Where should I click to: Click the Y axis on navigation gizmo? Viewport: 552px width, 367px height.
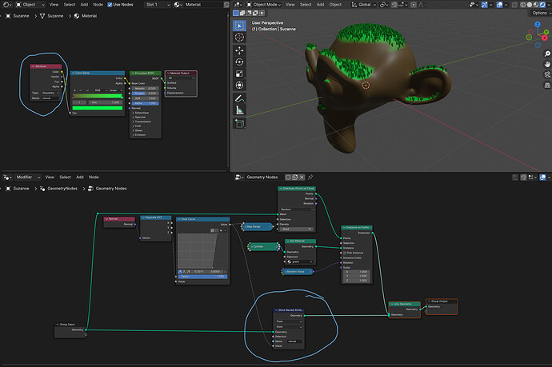click(x=546, y=32)
